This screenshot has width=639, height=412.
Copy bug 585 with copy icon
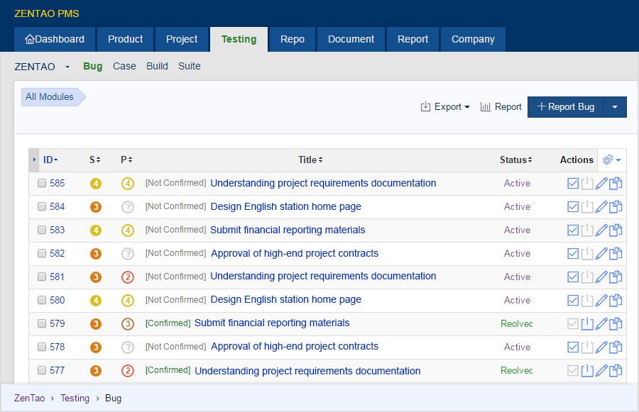[x=616, y=184]
